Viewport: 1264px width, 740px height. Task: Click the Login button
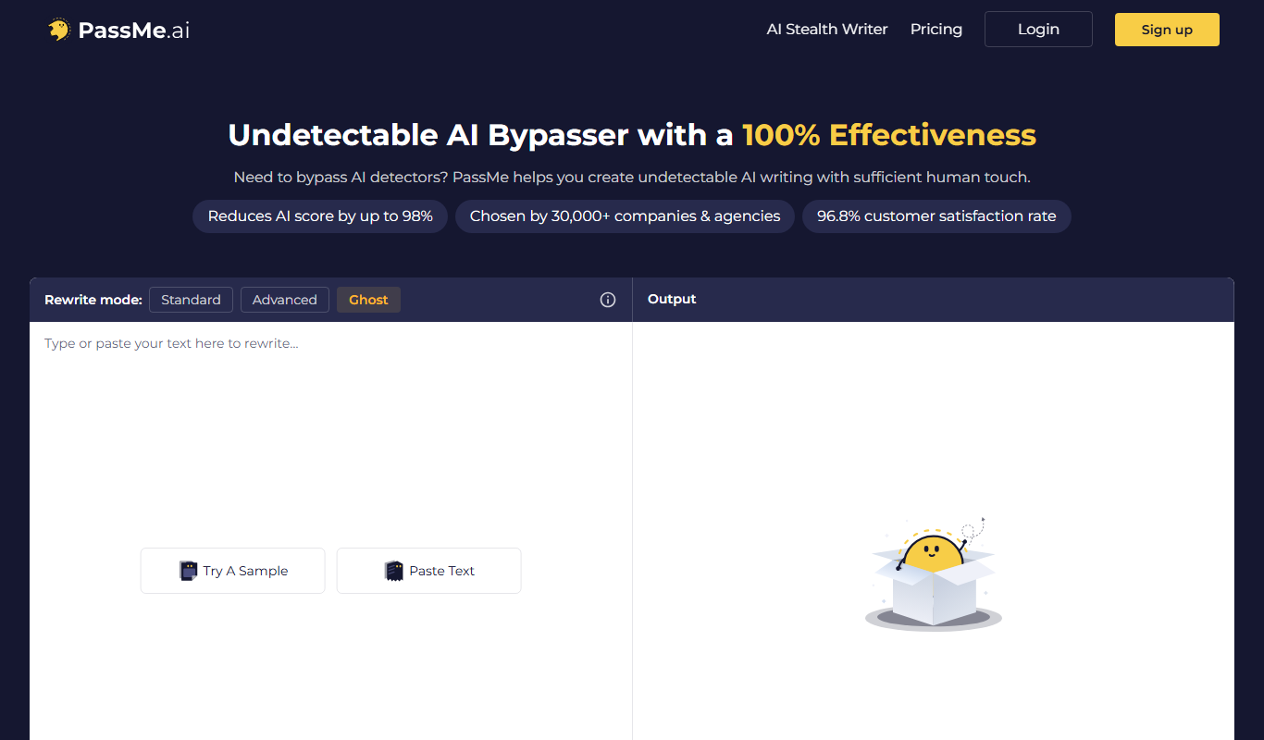tap(1038, 30)
